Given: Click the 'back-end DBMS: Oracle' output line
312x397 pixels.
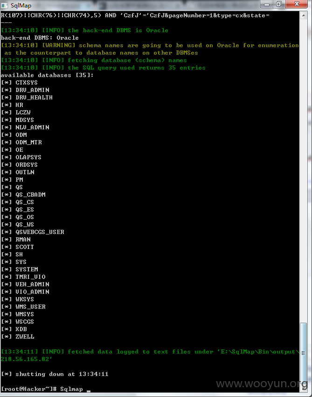Looking at the screenshot, I should (40, 38).
